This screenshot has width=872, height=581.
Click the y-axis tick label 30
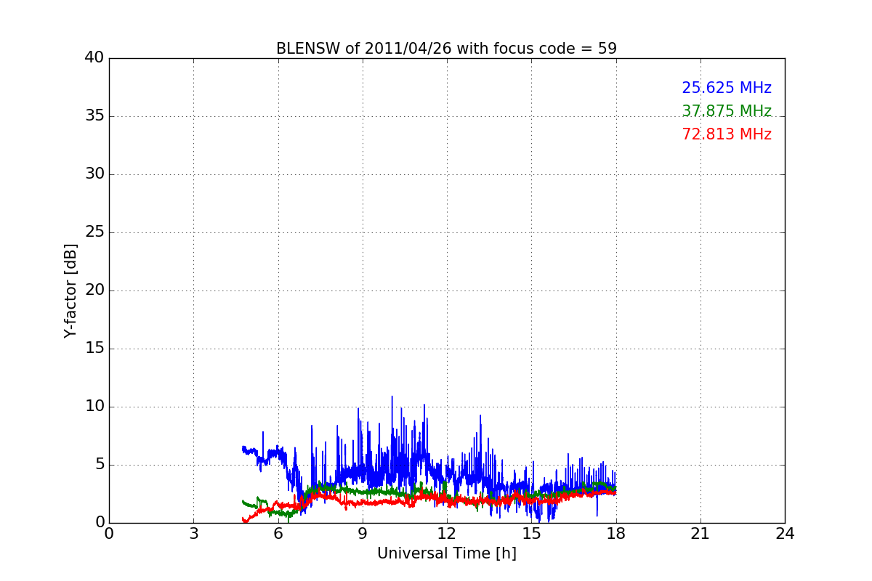pyautogui.click(x=94, y=174)
